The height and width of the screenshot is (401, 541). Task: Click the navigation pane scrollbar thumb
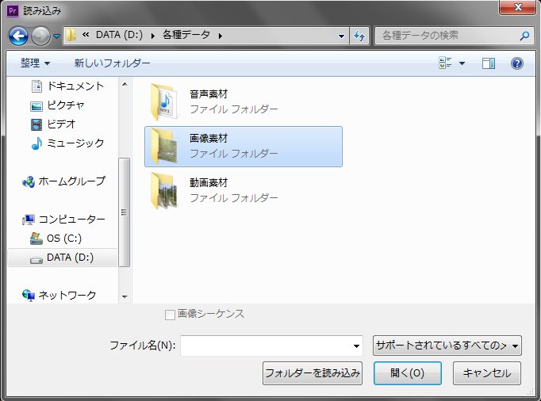click(x=125, y=212)
